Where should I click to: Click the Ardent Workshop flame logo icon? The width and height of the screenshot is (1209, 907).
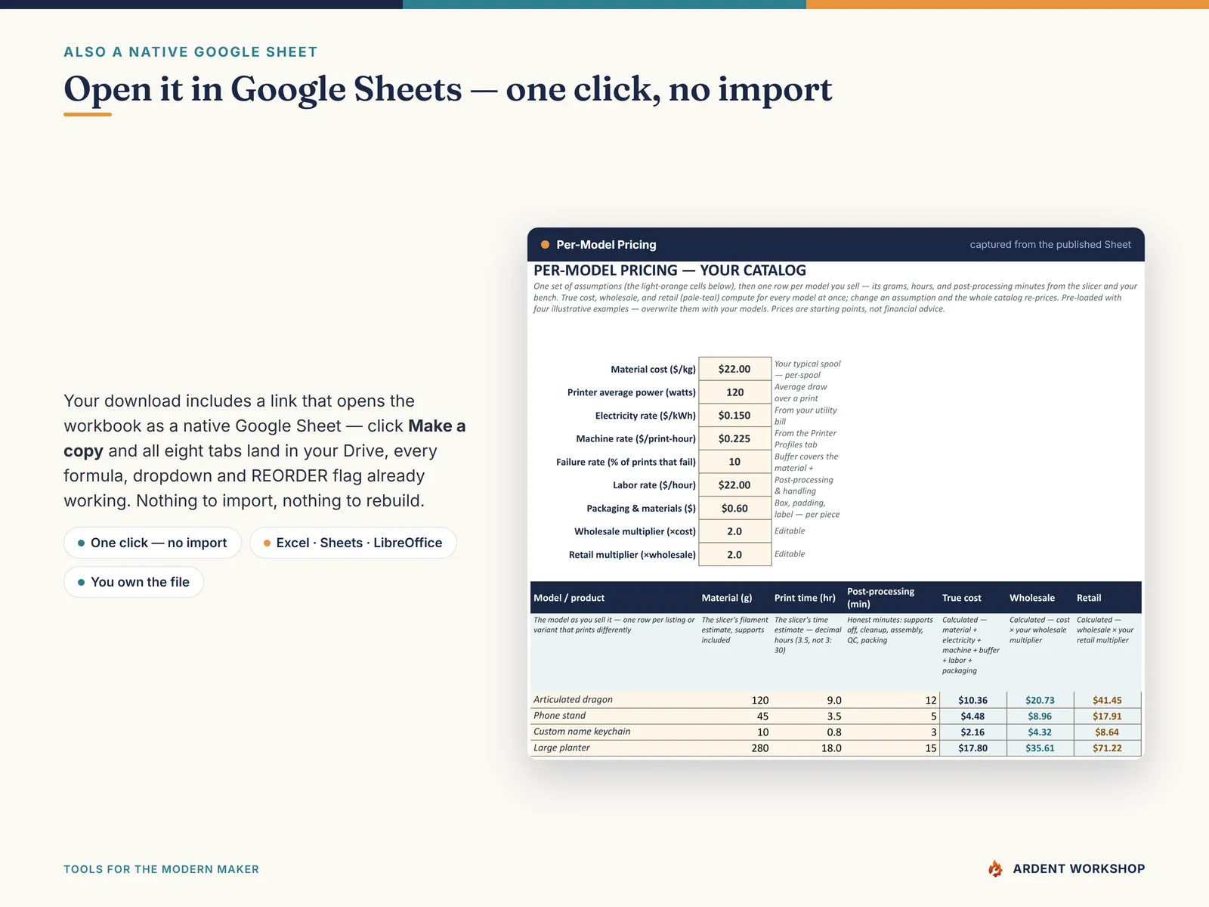[x=996, y=869]
